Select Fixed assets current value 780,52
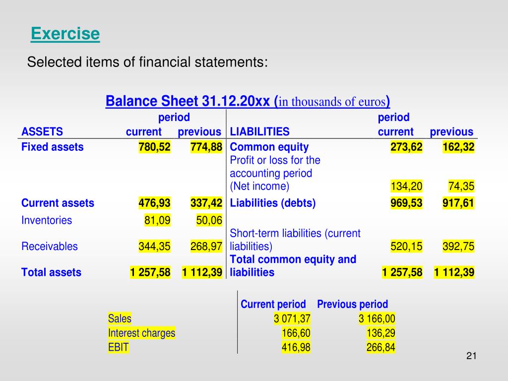 coord(154,147)
